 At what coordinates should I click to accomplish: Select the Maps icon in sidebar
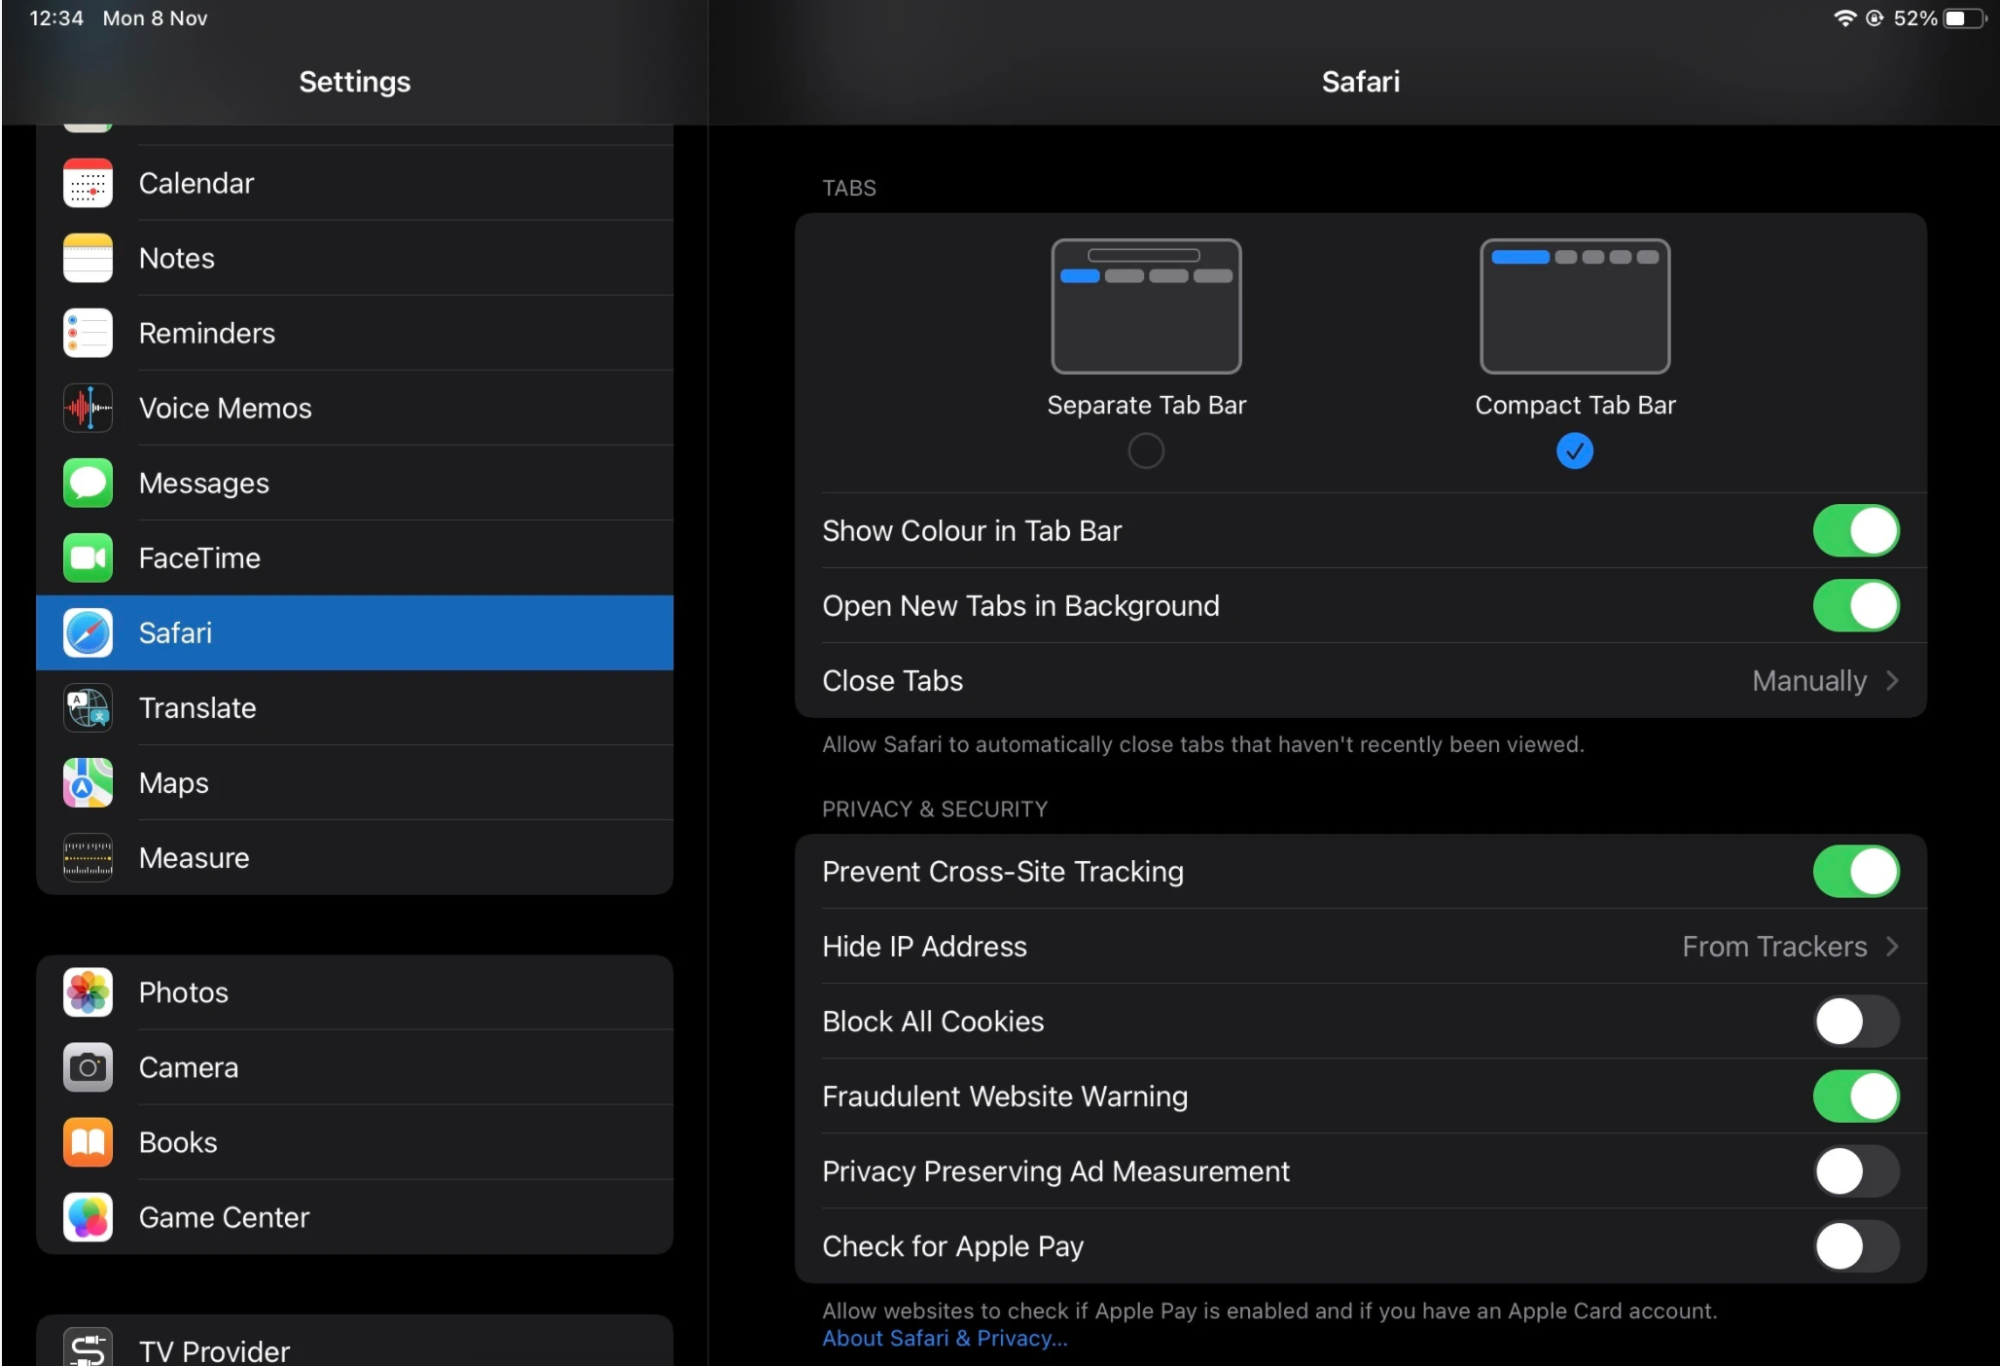[88, 783]
